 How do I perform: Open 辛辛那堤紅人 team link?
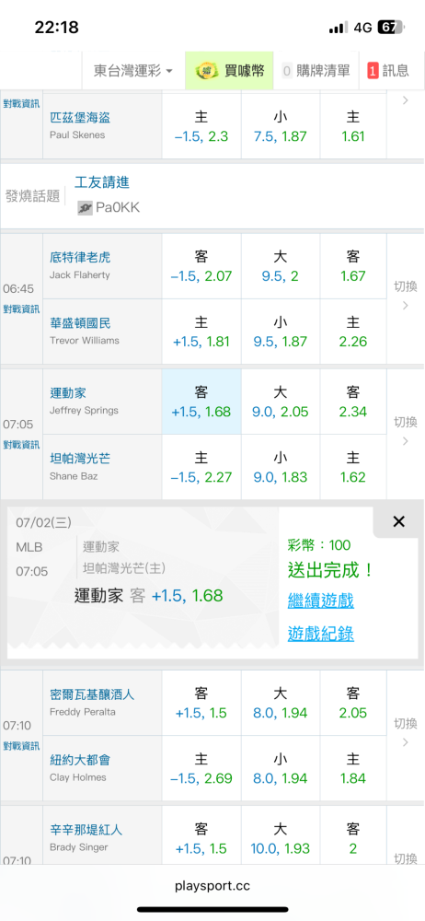pos(86,830)
